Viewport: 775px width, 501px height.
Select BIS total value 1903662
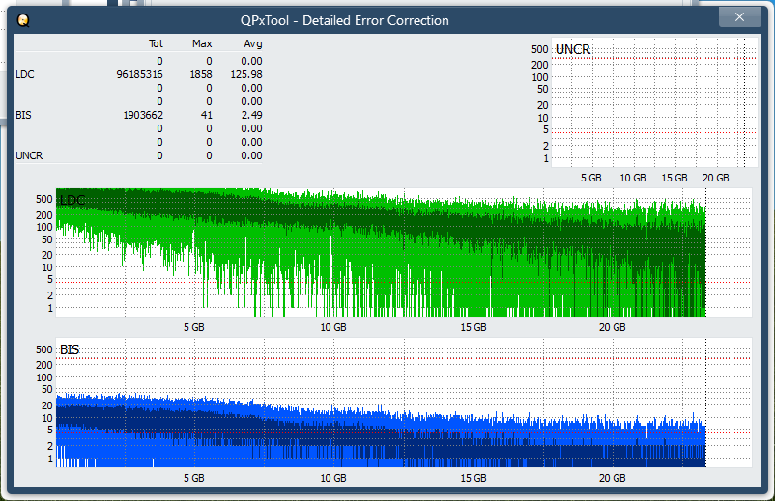tap(143, 115)
